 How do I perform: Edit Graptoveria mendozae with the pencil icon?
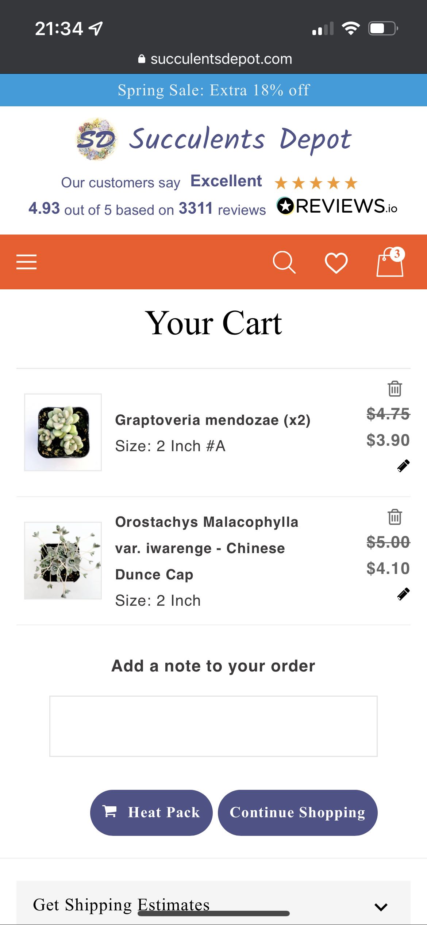point(403,466)
